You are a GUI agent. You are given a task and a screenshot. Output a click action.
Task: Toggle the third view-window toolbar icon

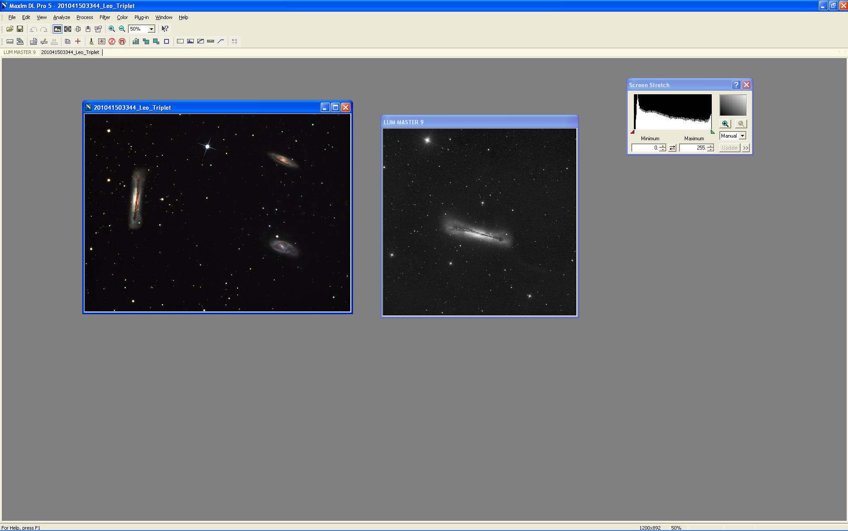pos(78,29)
